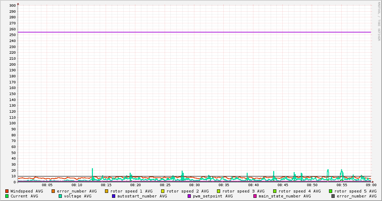Click the purple pwm_setpoint AVG swatch
The height and width of the screenshot is (201, 382).
pyautogui.click(x=189, y=196)
